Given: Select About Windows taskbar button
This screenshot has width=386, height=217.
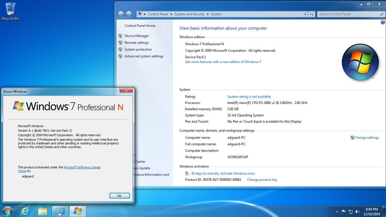Looking at the screenshot, I should point(77,211).
